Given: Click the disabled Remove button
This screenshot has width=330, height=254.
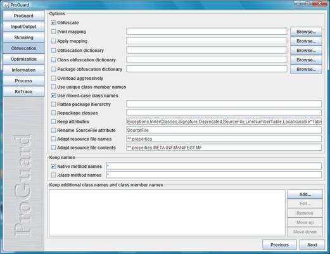Looking at the screenshot, I should [305, 213].
